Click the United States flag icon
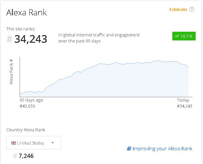The width and height of the screenshot is (203, 164). click(13, 143)
